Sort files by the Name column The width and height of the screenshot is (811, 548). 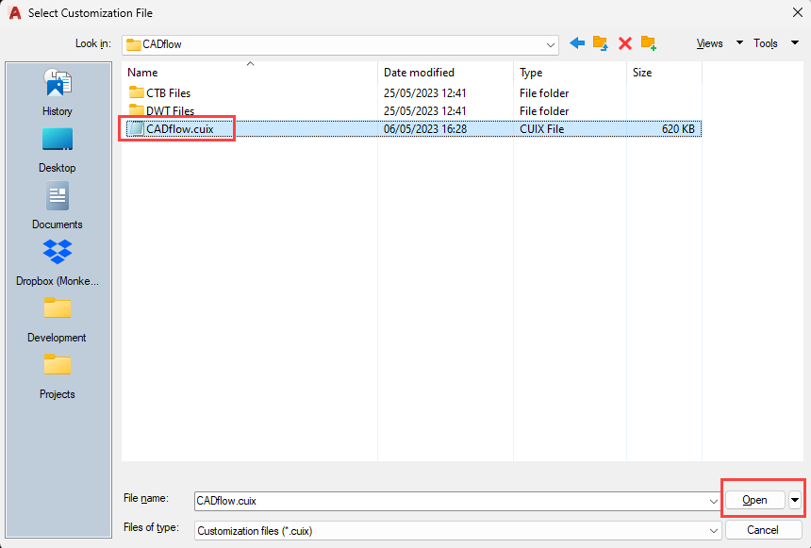coord(250,73)
